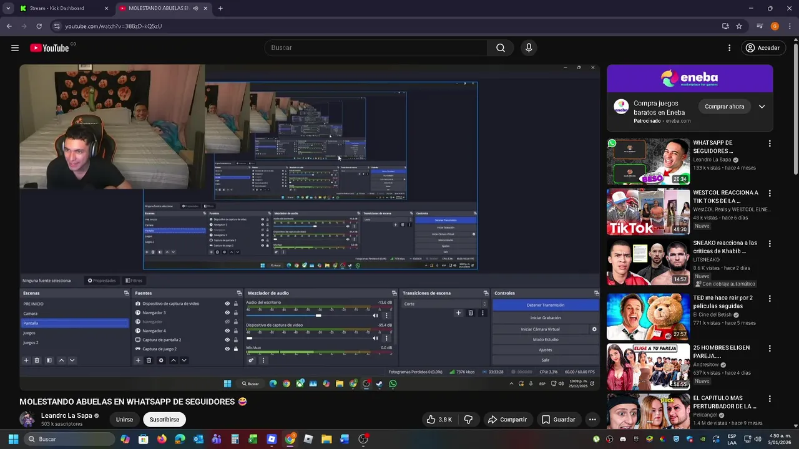Focus the YouTube Buscar search field
799x449 pixels.
pyautogui.click(x=376, y=48)
